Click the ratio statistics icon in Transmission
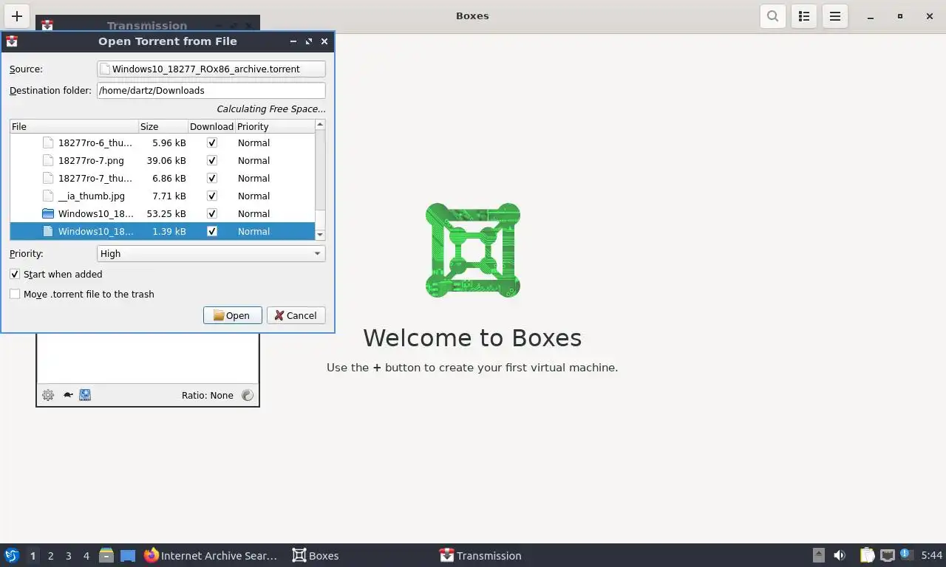The height and width of the screenshot is (567, 946). [x=248, y=395]
